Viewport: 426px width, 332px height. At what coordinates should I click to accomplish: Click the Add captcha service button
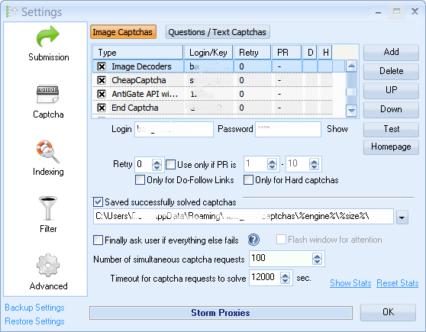[391, 52]
